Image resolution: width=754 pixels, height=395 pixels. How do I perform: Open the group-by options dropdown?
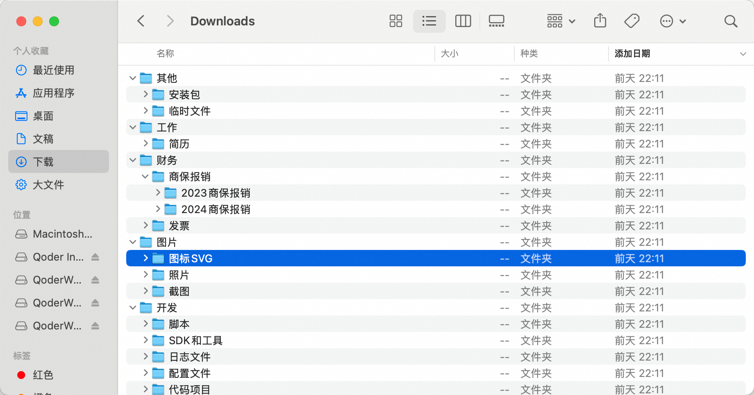[561, 21]
